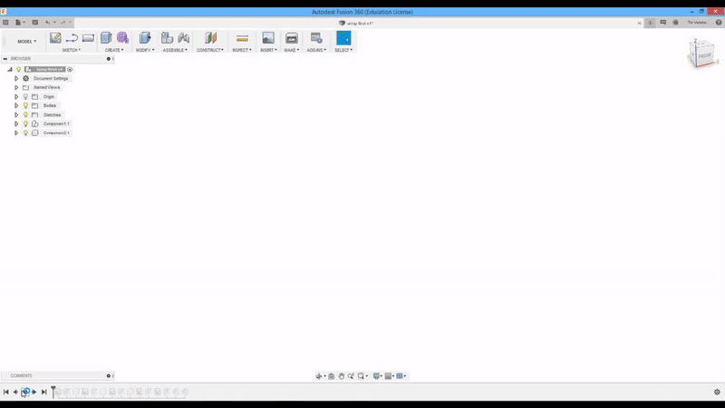Image resolution: width=725 pixels, height=408 pixels.
Task: Expand the Component2:1 node
Action: [x=16, y=132]
